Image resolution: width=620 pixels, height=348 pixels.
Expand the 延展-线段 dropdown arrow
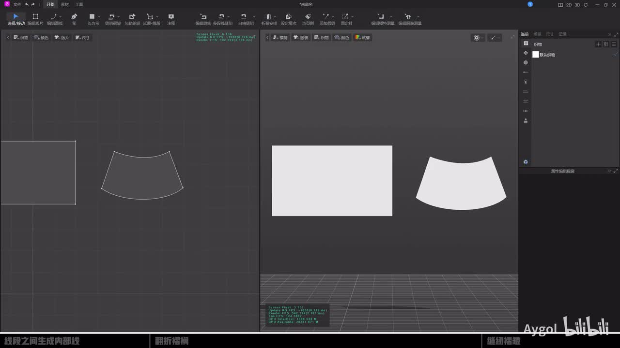coord(157,17)
